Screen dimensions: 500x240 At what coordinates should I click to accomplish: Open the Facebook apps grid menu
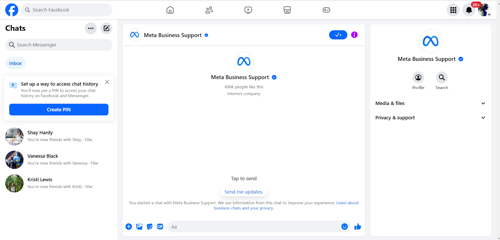(453, 10)
